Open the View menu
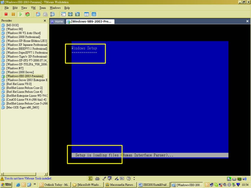The width and height of the screenshot is (251, 188). click(24, 8)
